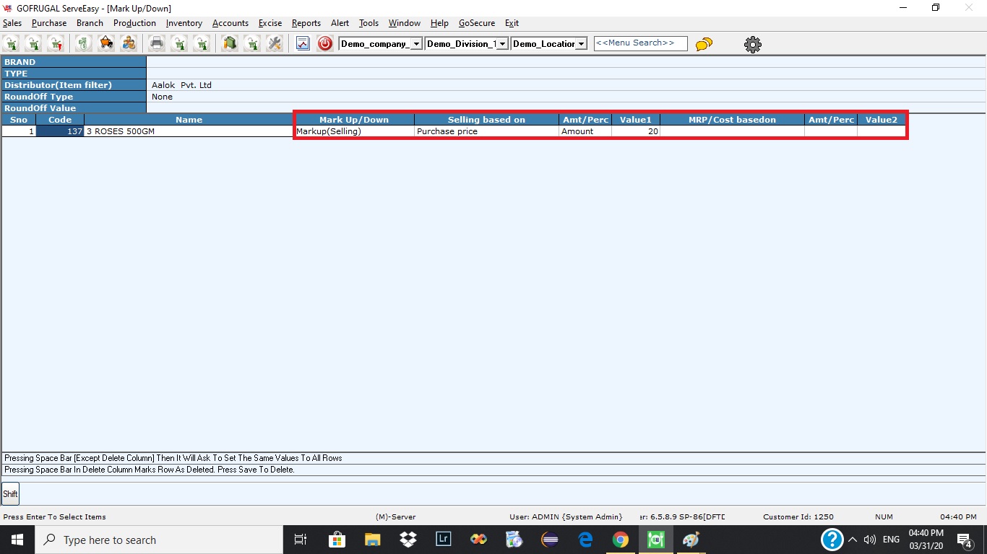The height and width of the screenshot is (554, 987).
Task: Click the cart icon with red down arrow
Action: [56, 43]
